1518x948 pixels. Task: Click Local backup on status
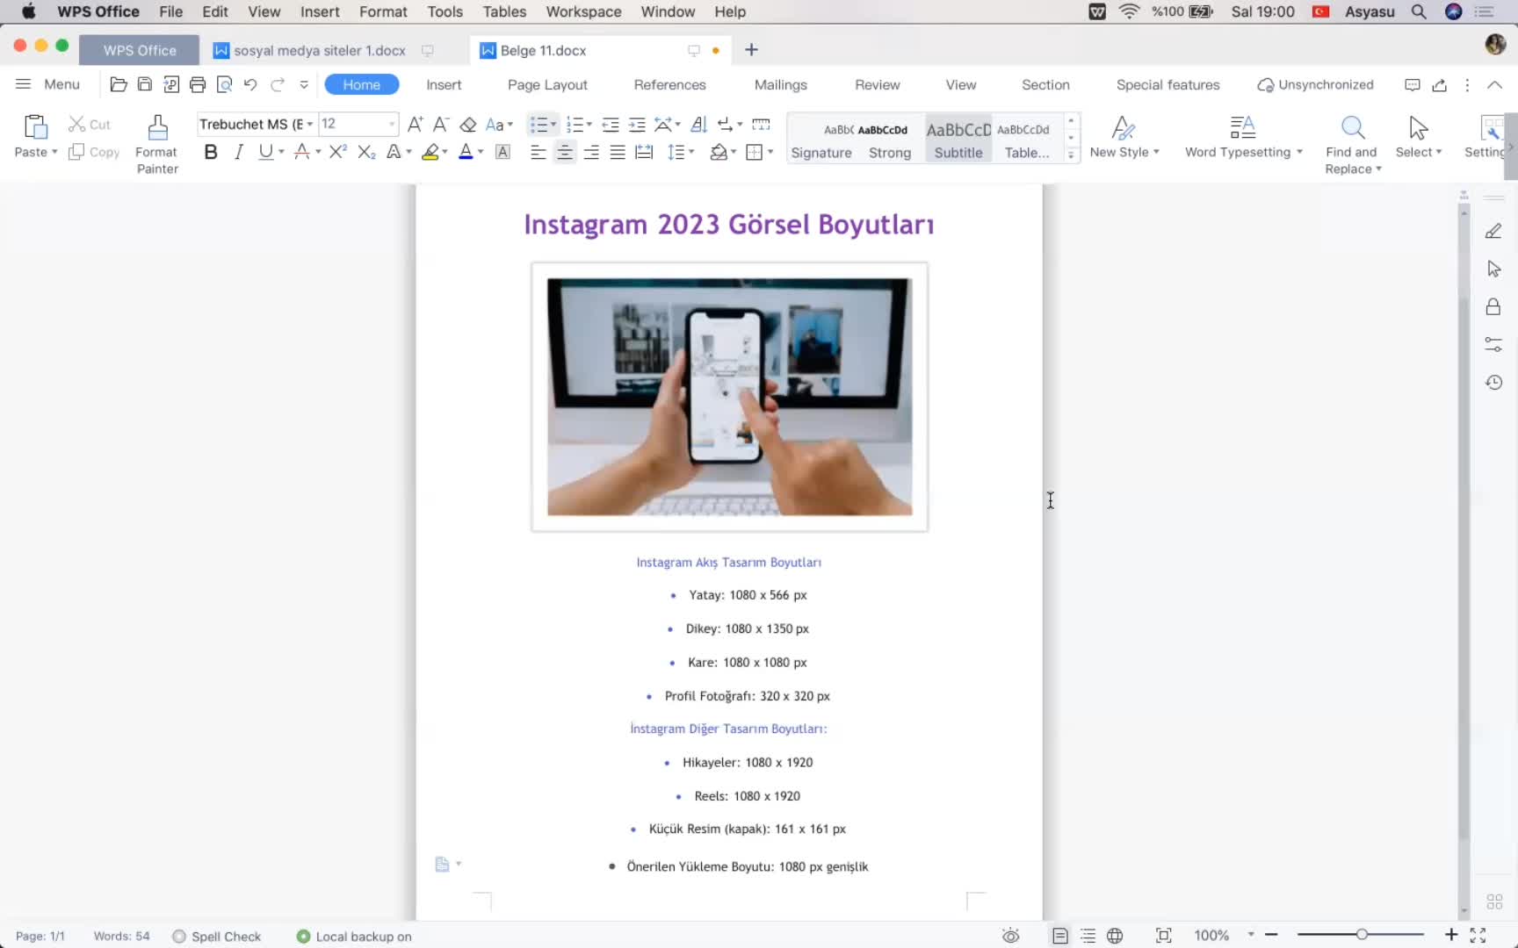[x=354, y=937]
